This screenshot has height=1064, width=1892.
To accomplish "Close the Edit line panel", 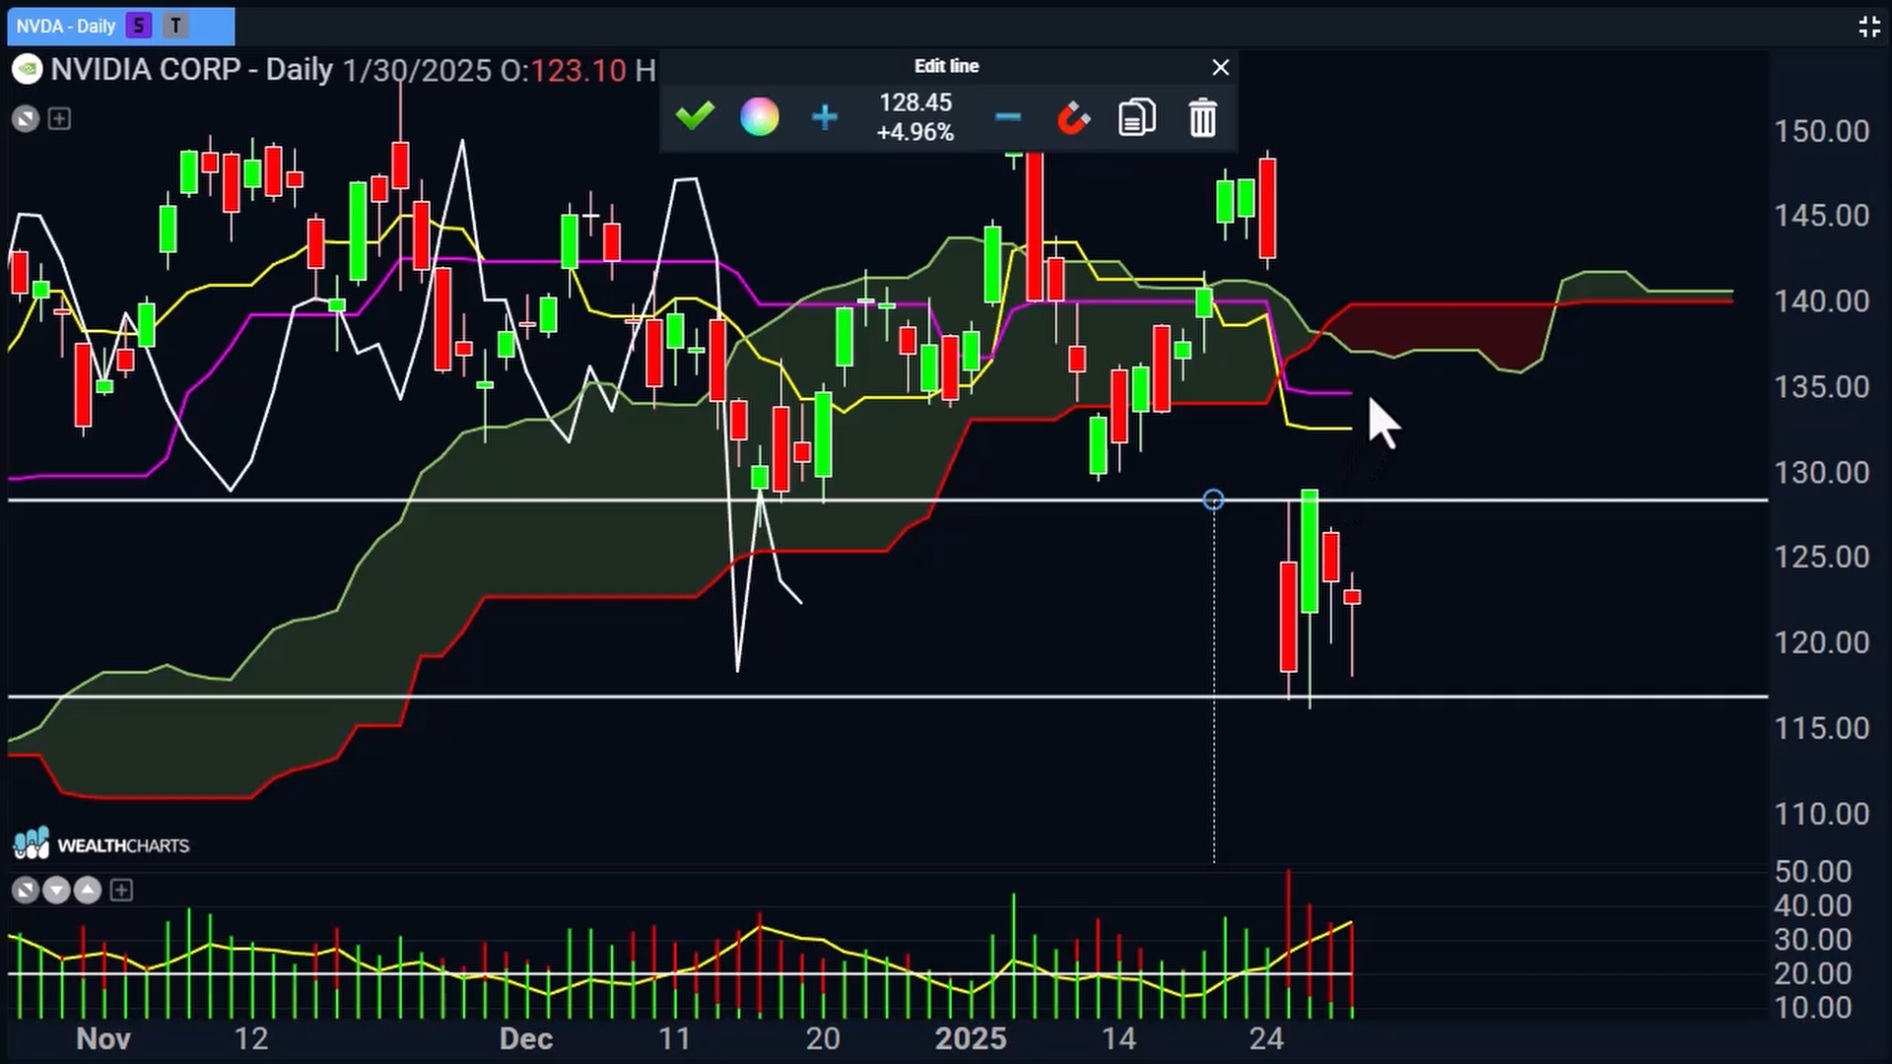I will point(1220,67).
